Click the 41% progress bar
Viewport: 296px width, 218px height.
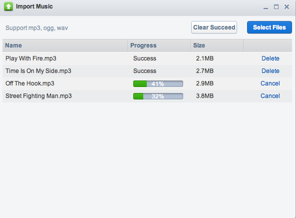(158, 84)
